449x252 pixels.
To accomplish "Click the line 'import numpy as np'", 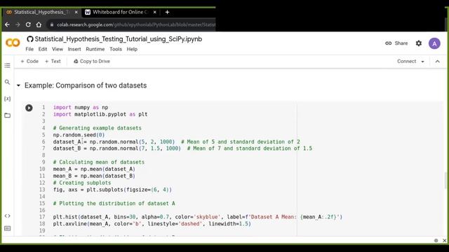I will 81,107.
